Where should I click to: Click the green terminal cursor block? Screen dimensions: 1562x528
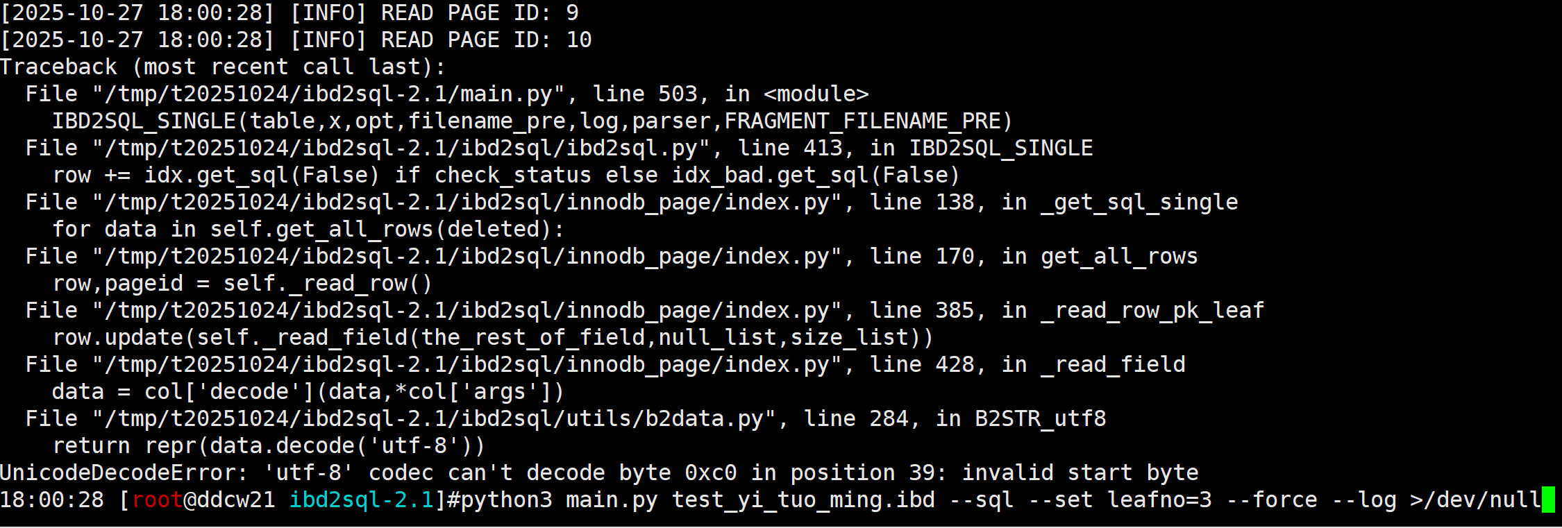click(x=1548, y=500)
